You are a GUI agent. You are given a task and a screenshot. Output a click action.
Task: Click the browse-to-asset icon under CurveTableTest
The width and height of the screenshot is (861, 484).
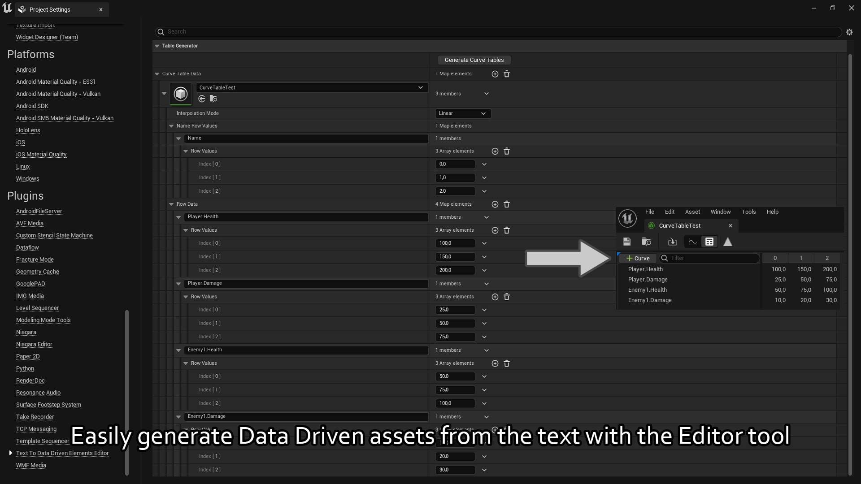(213, 99)
